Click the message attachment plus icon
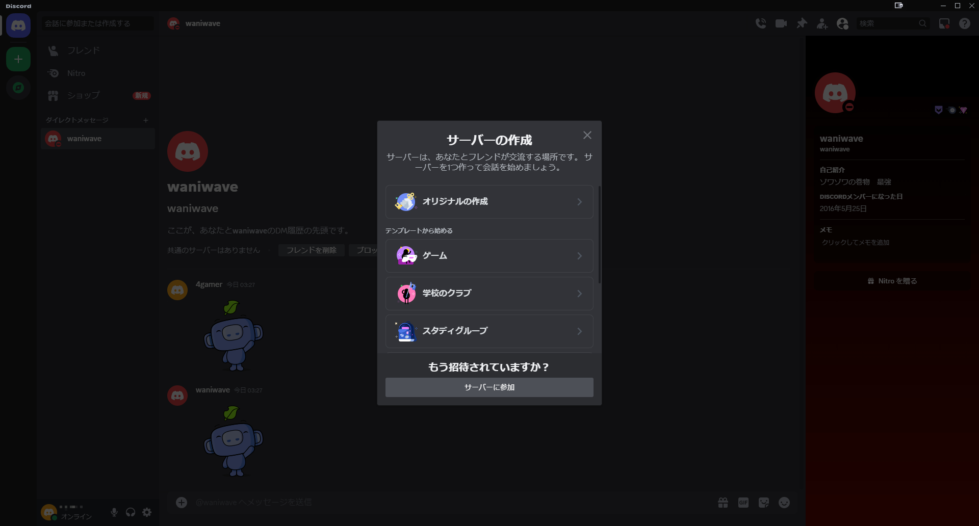 [x=182, y=503]
